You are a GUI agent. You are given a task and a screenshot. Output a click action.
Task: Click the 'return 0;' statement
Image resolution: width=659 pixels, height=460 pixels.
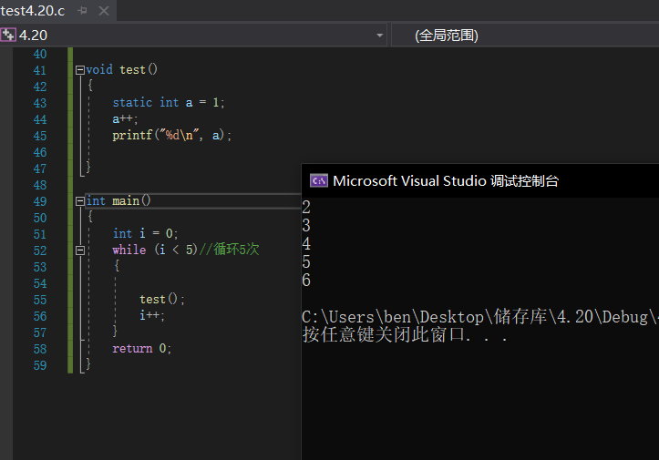coord(141,349)
